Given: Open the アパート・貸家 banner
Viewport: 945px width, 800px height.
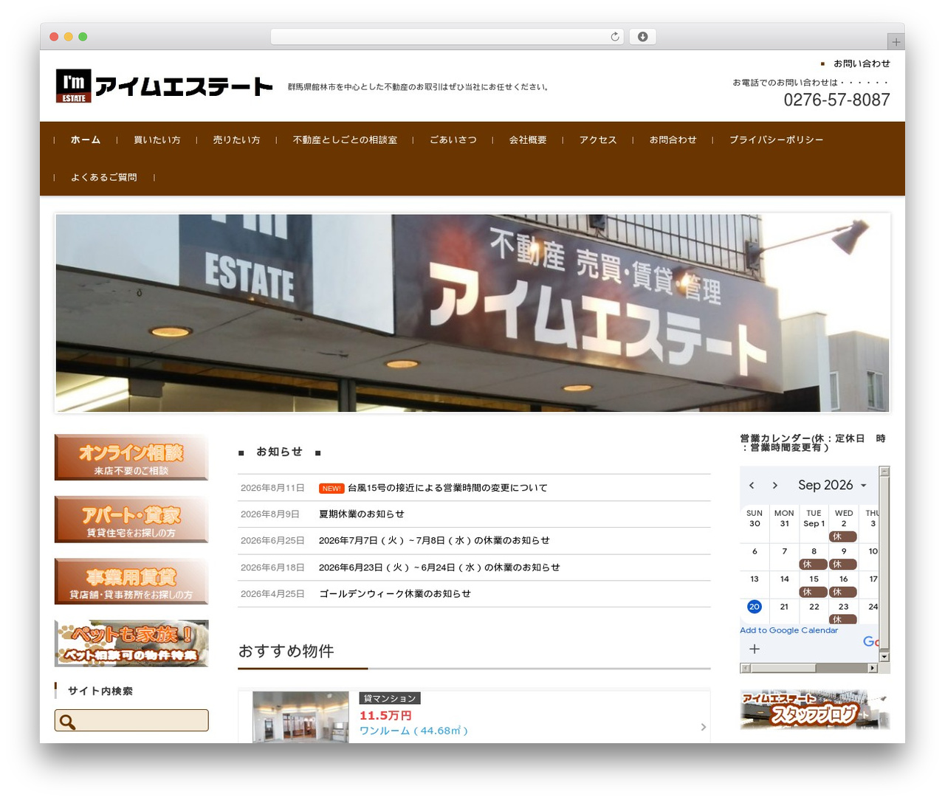Looking at the screenshot, I should point(131,520).
